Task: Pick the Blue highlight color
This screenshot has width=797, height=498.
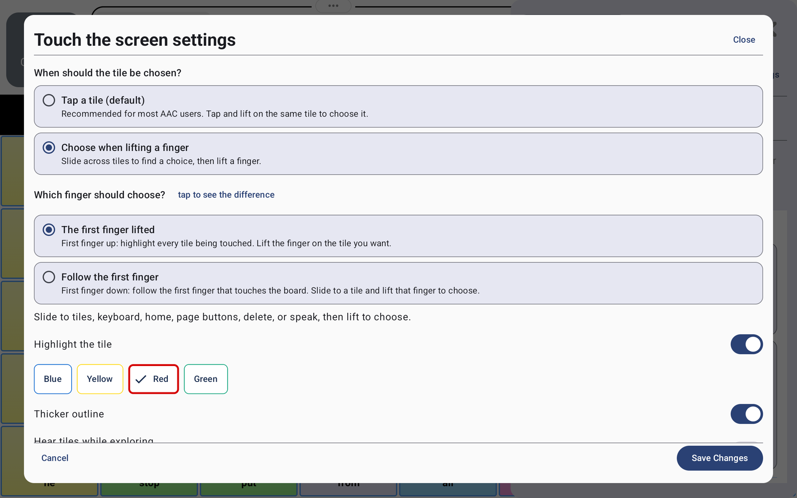Action: (53, 379)
